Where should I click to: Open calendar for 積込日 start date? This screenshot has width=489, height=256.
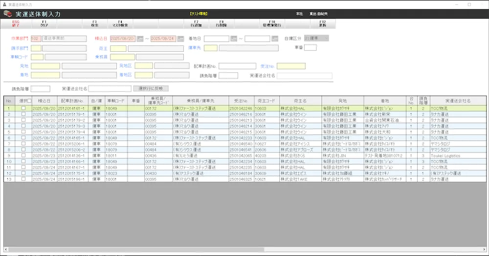point(140,39)
